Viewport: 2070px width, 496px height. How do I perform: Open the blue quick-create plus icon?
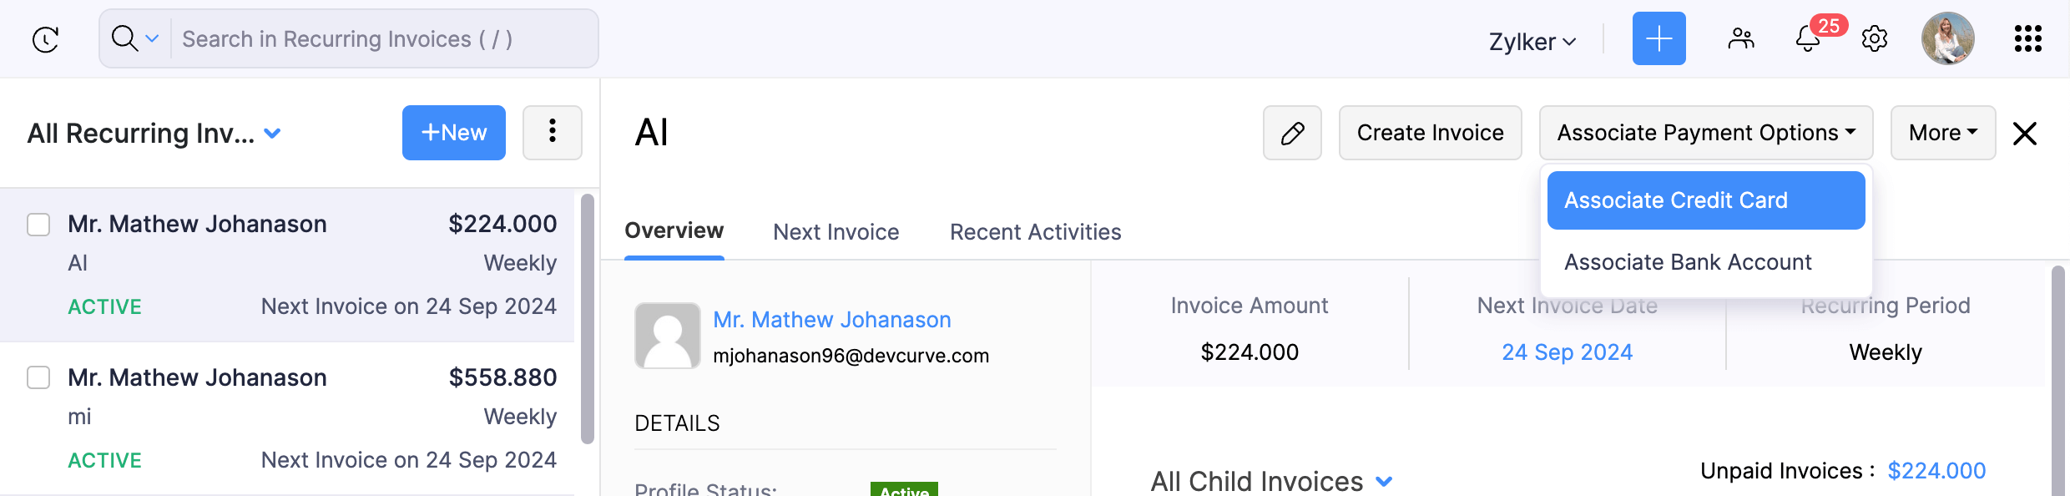1659,38
